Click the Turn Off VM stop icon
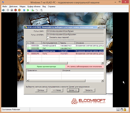Screen dimensions: 130x113 coord(12,10)
